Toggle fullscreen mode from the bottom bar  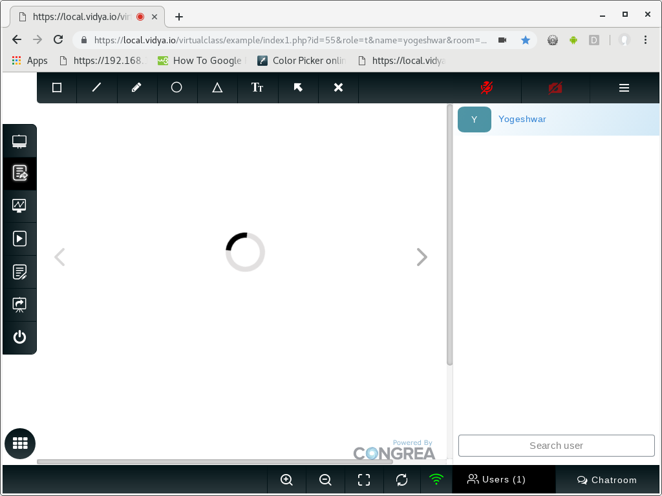(364, 480)
